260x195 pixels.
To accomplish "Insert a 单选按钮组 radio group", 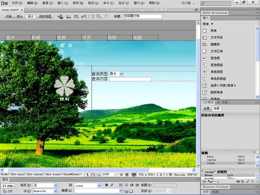I will 218,79.
